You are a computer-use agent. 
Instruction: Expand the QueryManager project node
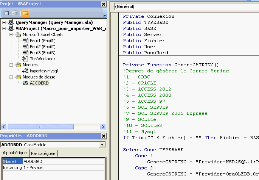(4, 22)
